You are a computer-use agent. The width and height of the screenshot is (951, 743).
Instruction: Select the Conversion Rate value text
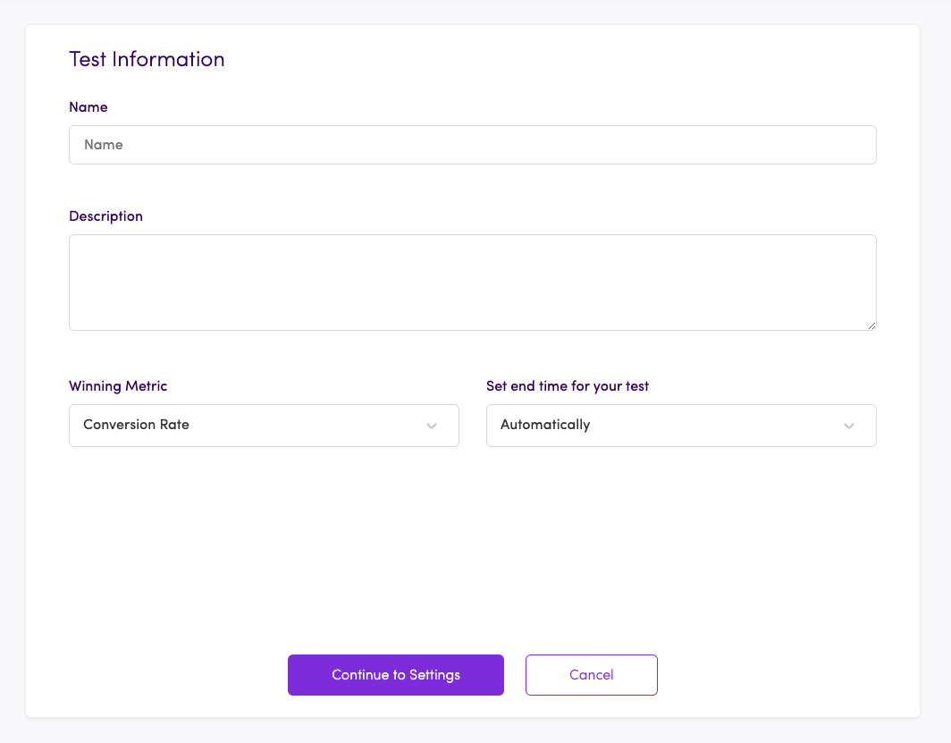point(136,425)
